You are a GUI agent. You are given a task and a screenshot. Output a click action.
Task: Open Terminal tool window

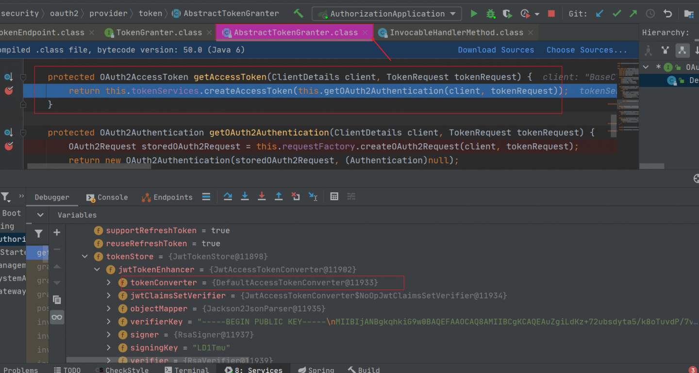pos(186,370)
